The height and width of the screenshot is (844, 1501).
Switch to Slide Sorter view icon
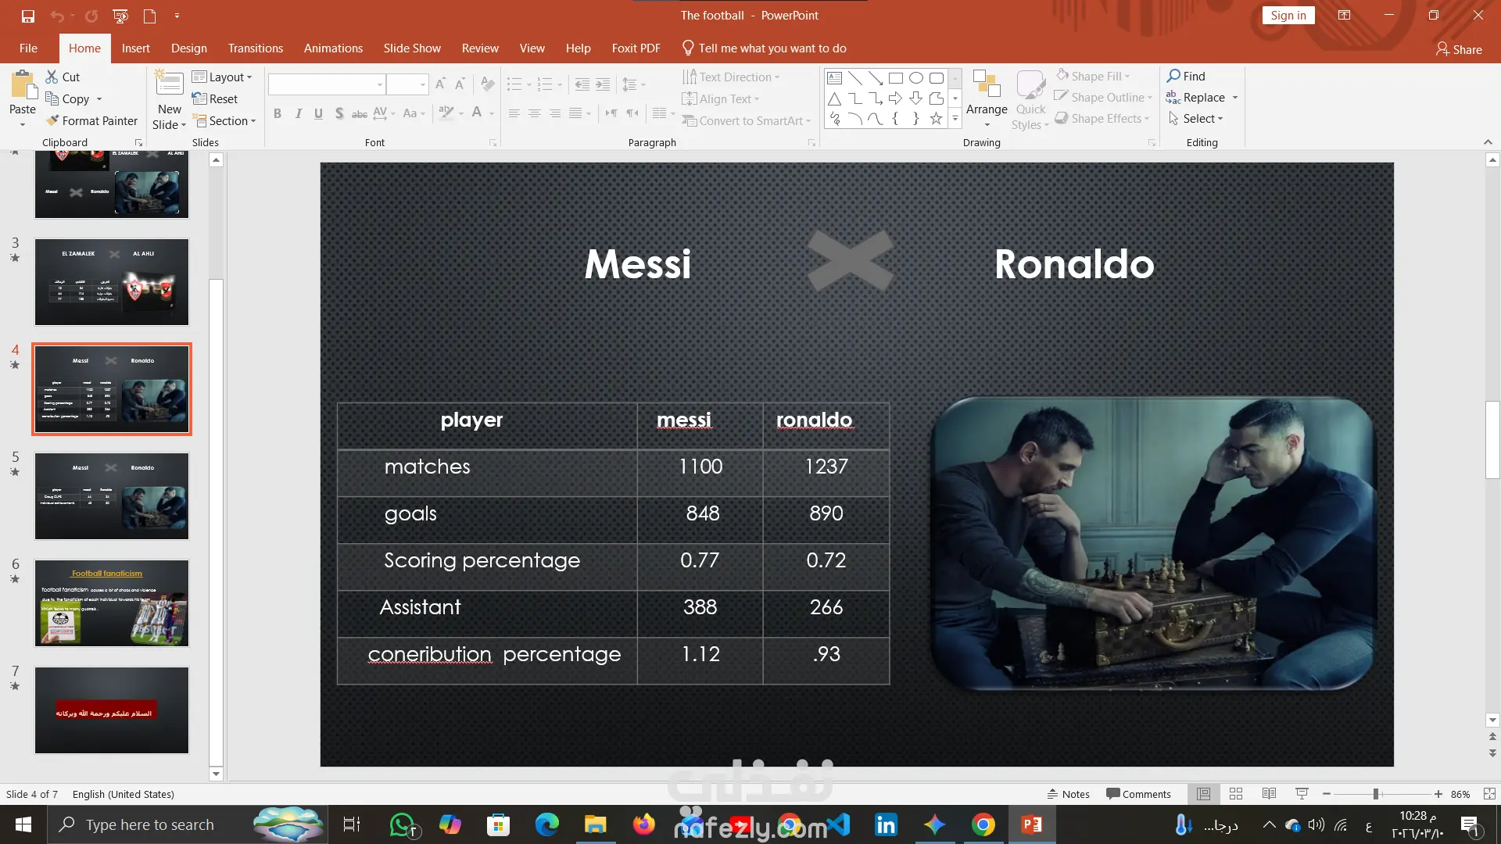click(1236, 794)
